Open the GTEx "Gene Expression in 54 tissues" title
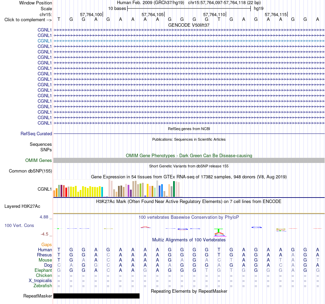Viewport: 325px width, 304px height. tap(189, 177)
